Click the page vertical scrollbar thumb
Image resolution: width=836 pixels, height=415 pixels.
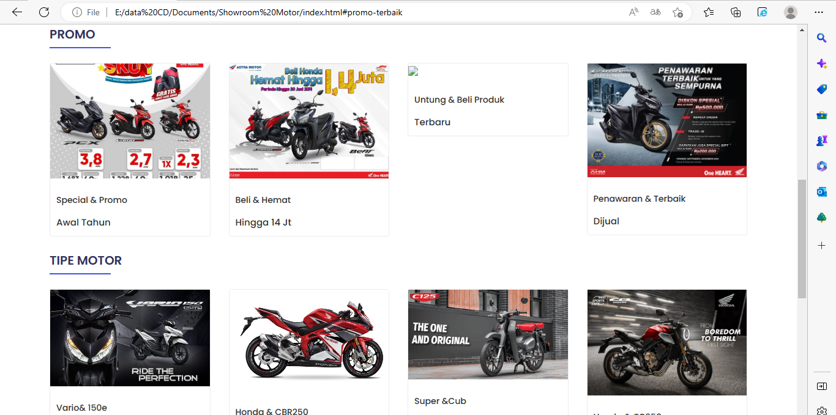802,238
